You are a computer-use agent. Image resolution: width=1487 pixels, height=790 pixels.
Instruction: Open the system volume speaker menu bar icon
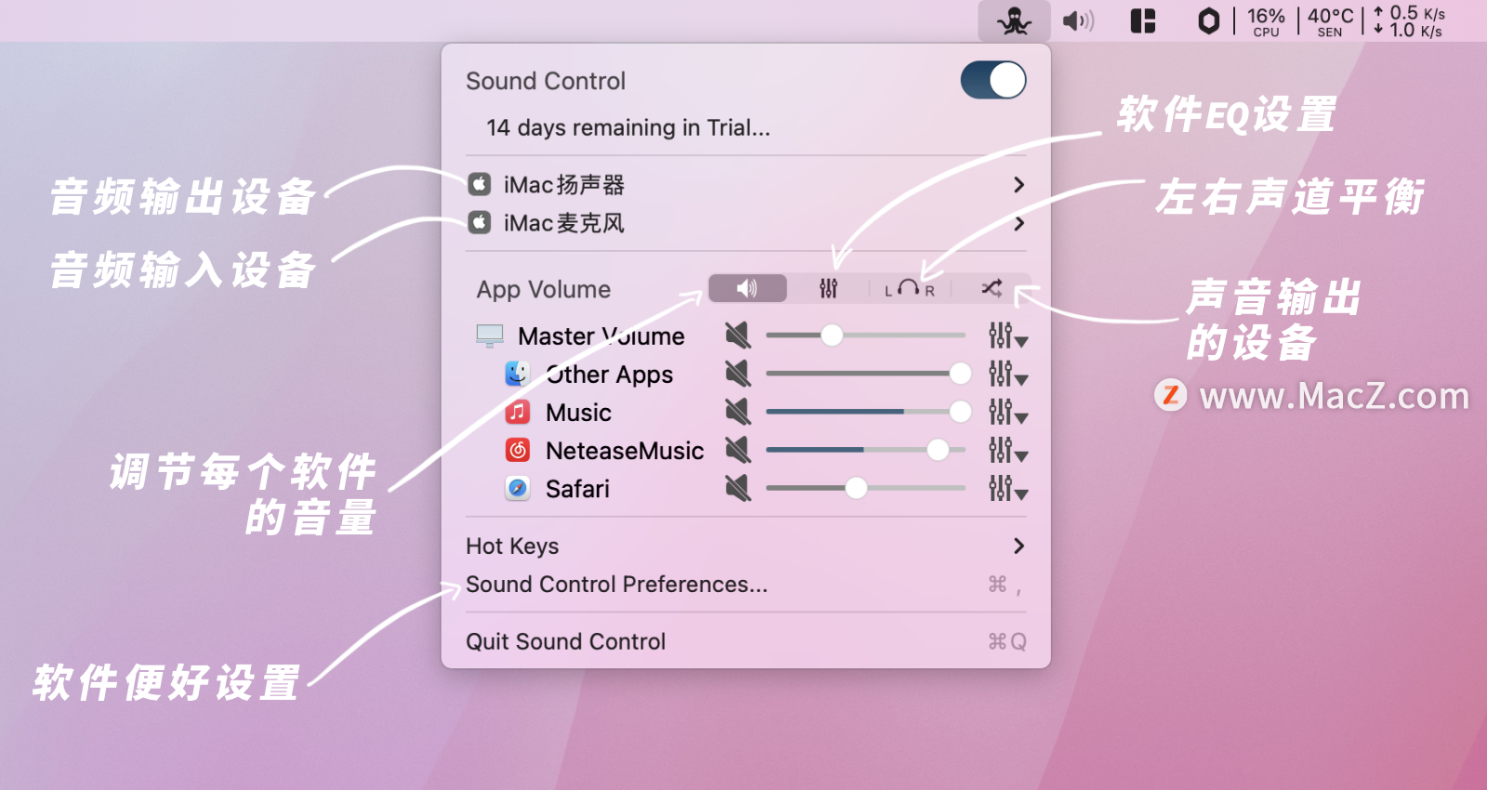[1078, 20]
